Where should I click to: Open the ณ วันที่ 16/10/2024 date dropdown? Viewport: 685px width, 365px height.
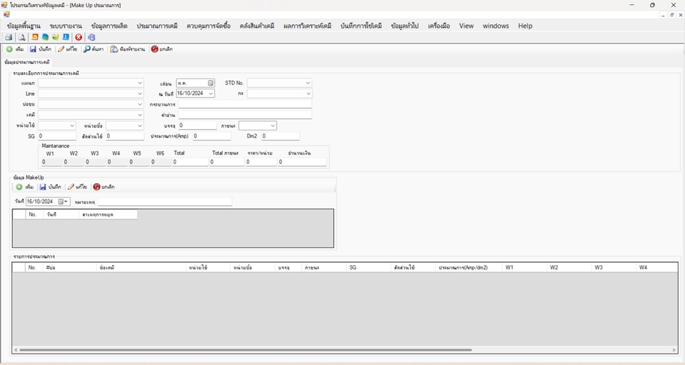coord(211,93)
